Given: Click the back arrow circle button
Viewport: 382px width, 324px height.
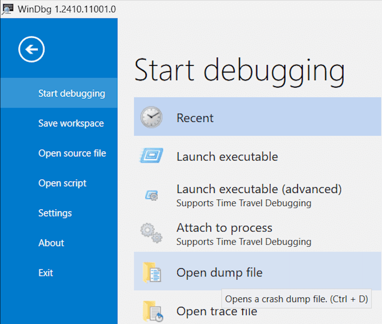Looking at the screenshot, I should point(31,49).
